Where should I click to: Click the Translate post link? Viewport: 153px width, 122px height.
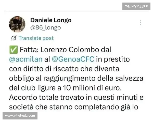pos(36,38)
